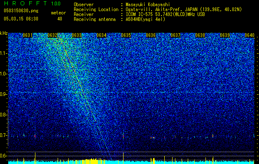This screenshot has height=164, width=259.
Task: Click the 0637 time marker
Action: 175,35
